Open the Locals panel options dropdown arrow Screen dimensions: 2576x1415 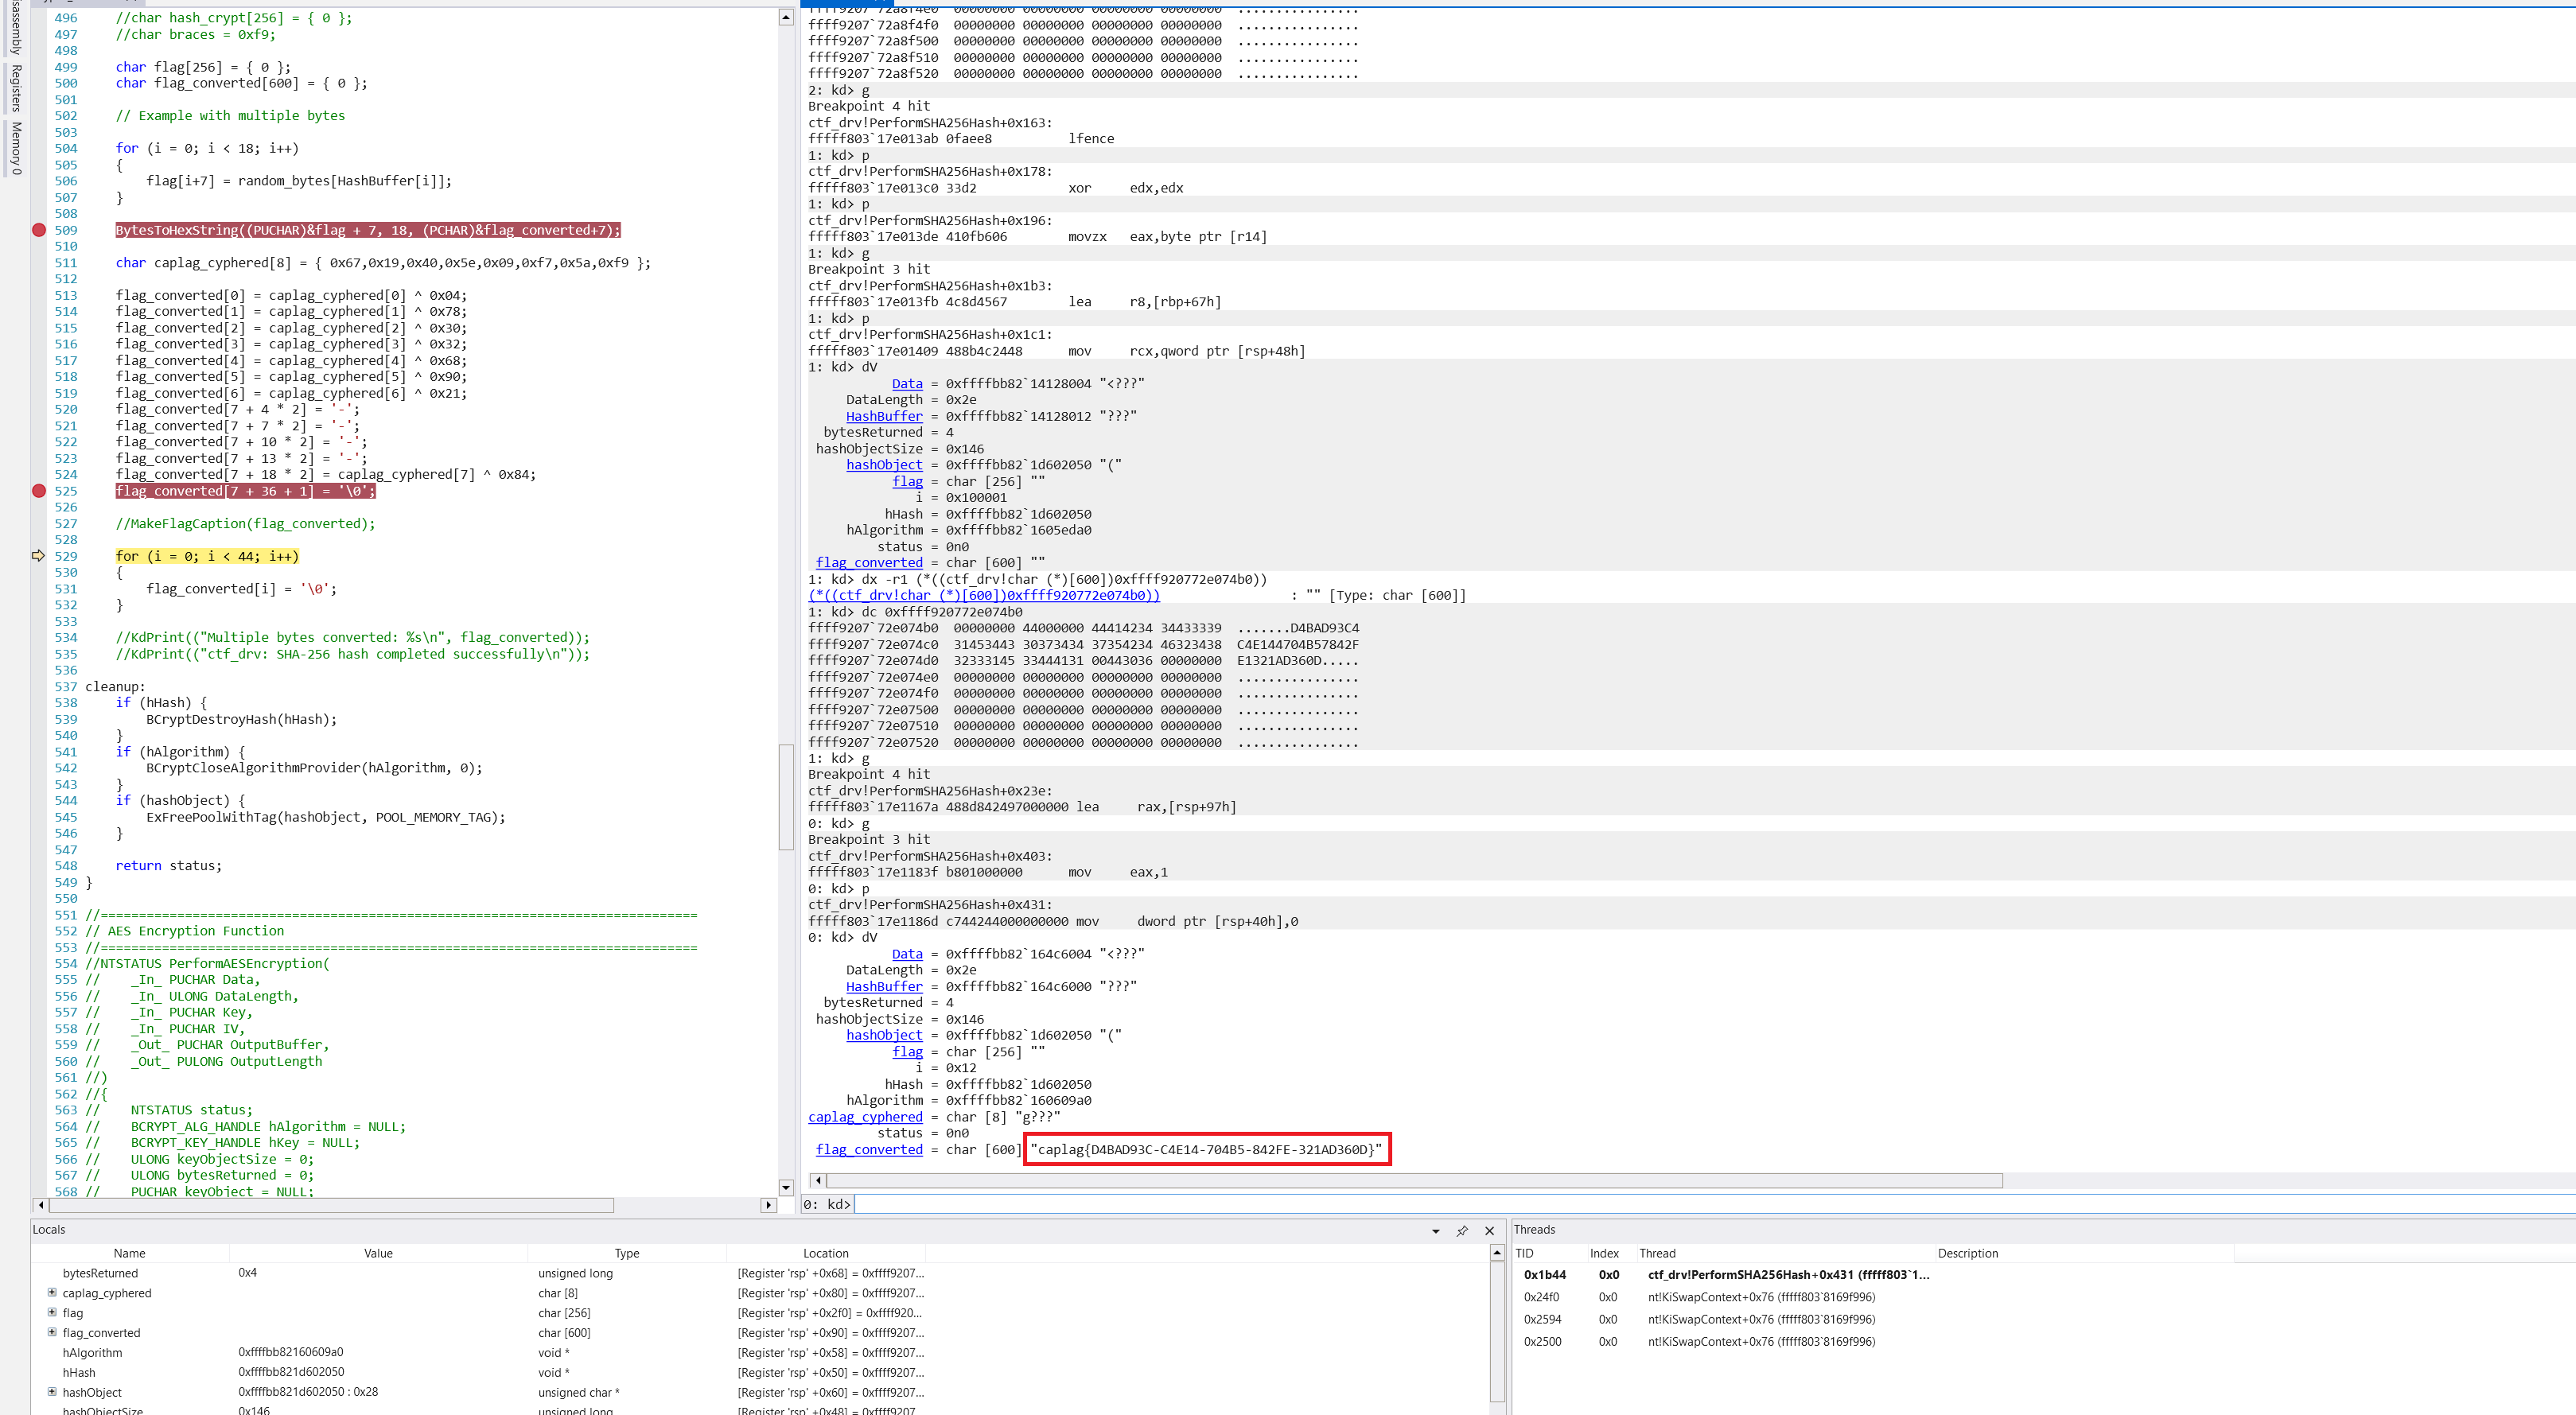coord(1435,1231)
